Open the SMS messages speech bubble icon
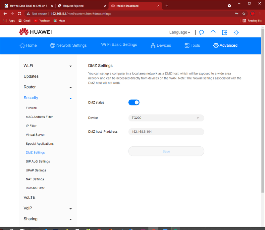 201,32
